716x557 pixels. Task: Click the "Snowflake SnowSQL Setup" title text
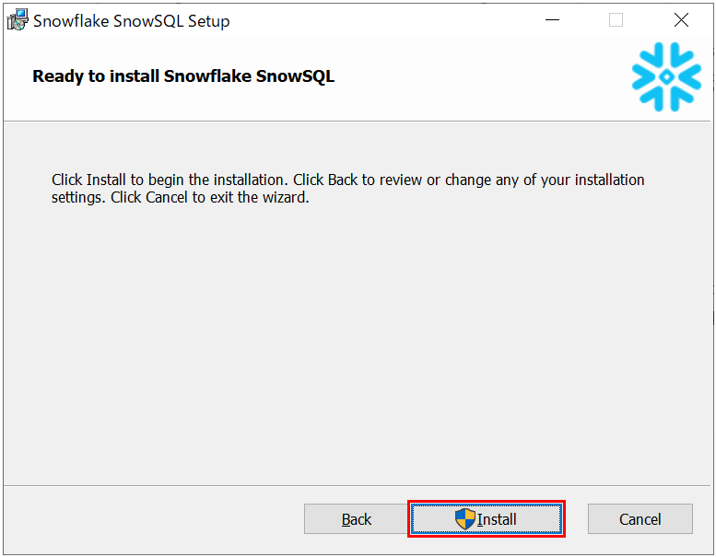coord(132,20)
